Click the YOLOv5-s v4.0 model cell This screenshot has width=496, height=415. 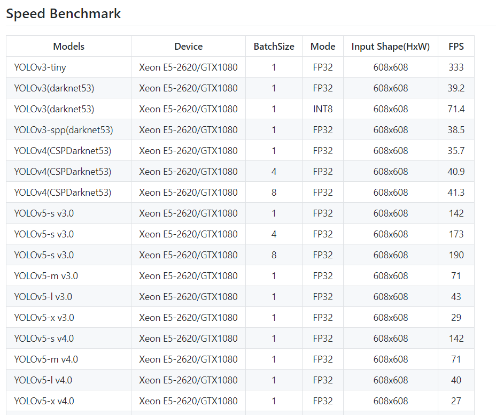click(x=44, y=339)
